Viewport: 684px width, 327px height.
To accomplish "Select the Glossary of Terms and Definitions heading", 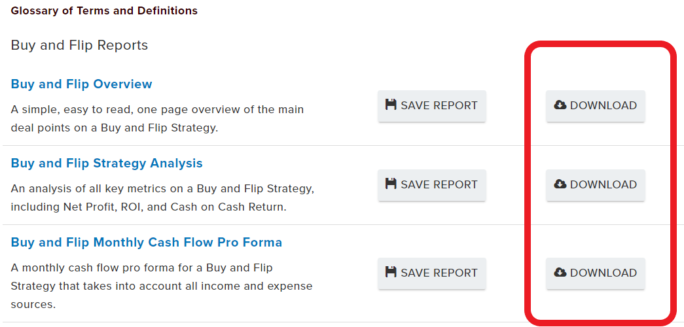I will (104, 11).
